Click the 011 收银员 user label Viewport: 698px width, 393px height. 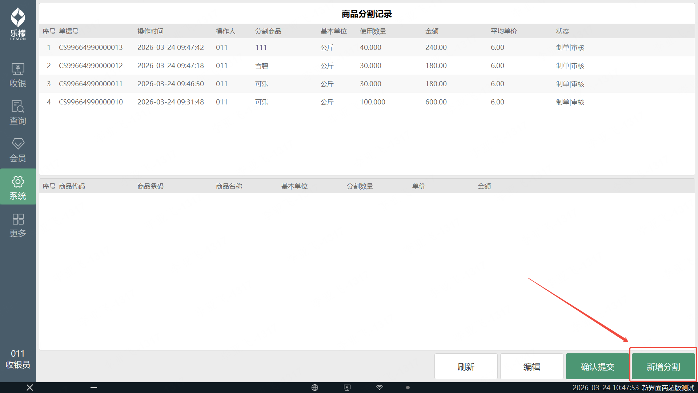coord(18,359)
